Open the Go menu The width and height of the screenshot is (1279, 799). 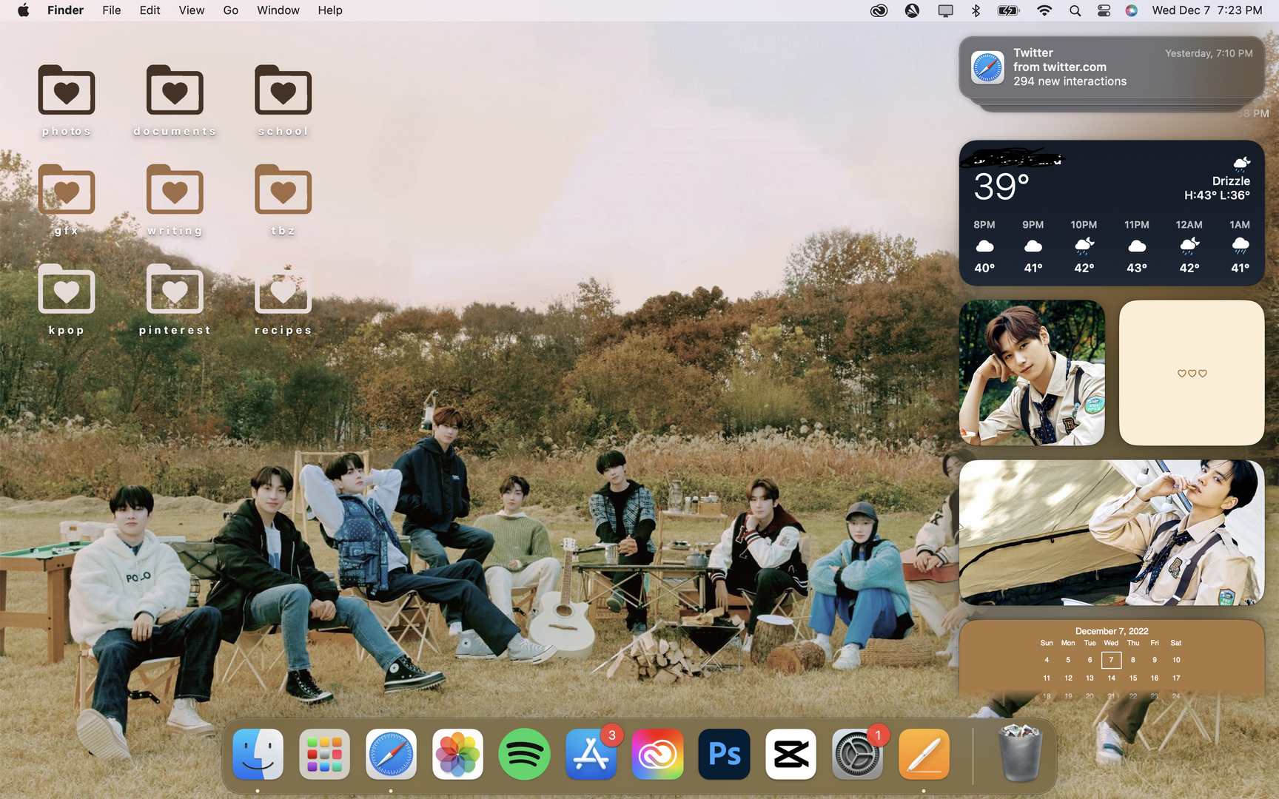(231, 10)
